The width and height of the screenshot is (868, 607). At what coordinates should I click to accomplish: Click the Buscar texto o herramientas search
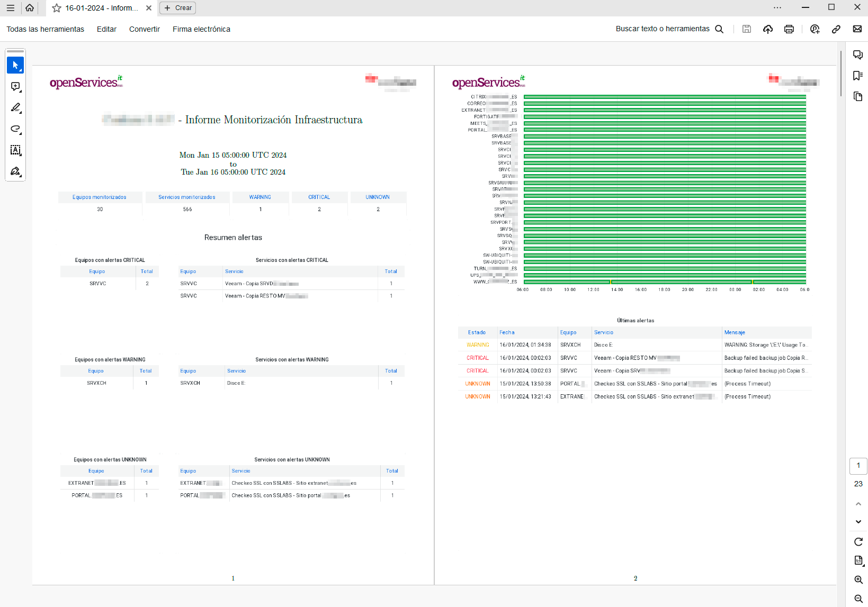pyautogui.click(x=669, y=29)
